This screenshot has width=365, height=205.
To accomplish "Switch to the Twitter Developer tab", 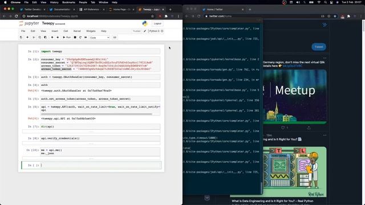I will coord(33,10).
